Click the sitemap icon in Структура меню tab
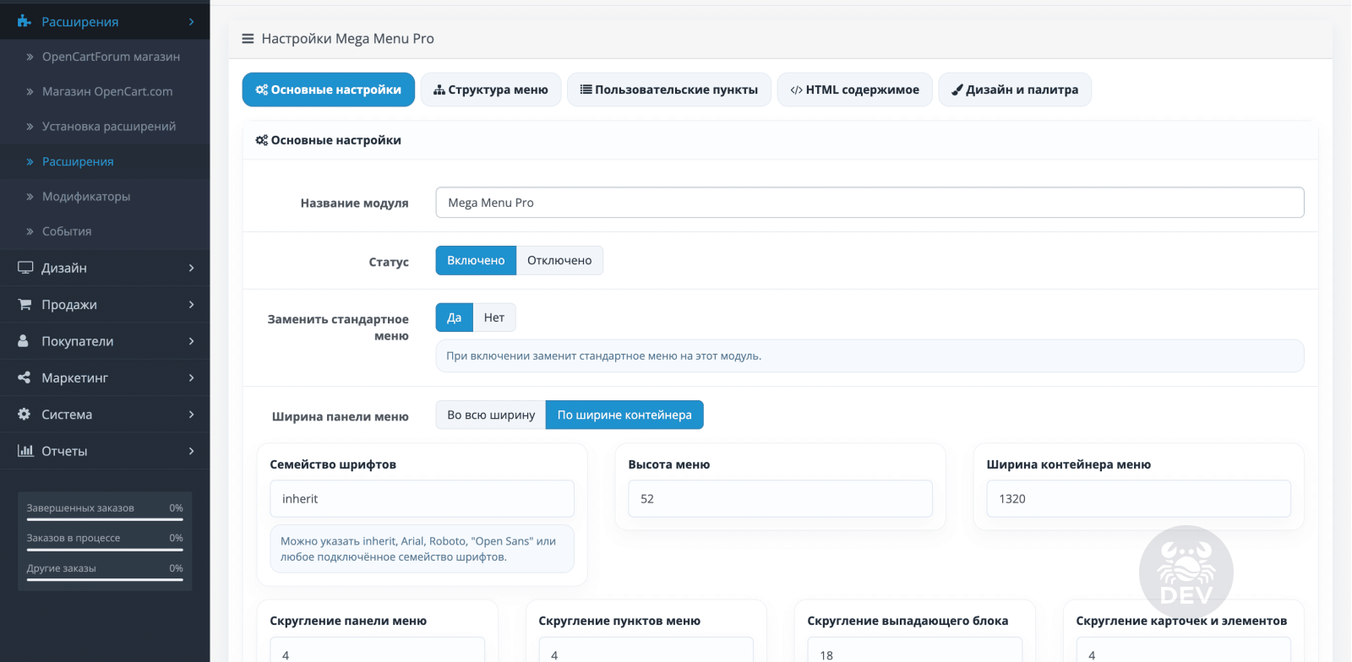The image size is (1352, 662). (439, 90)
